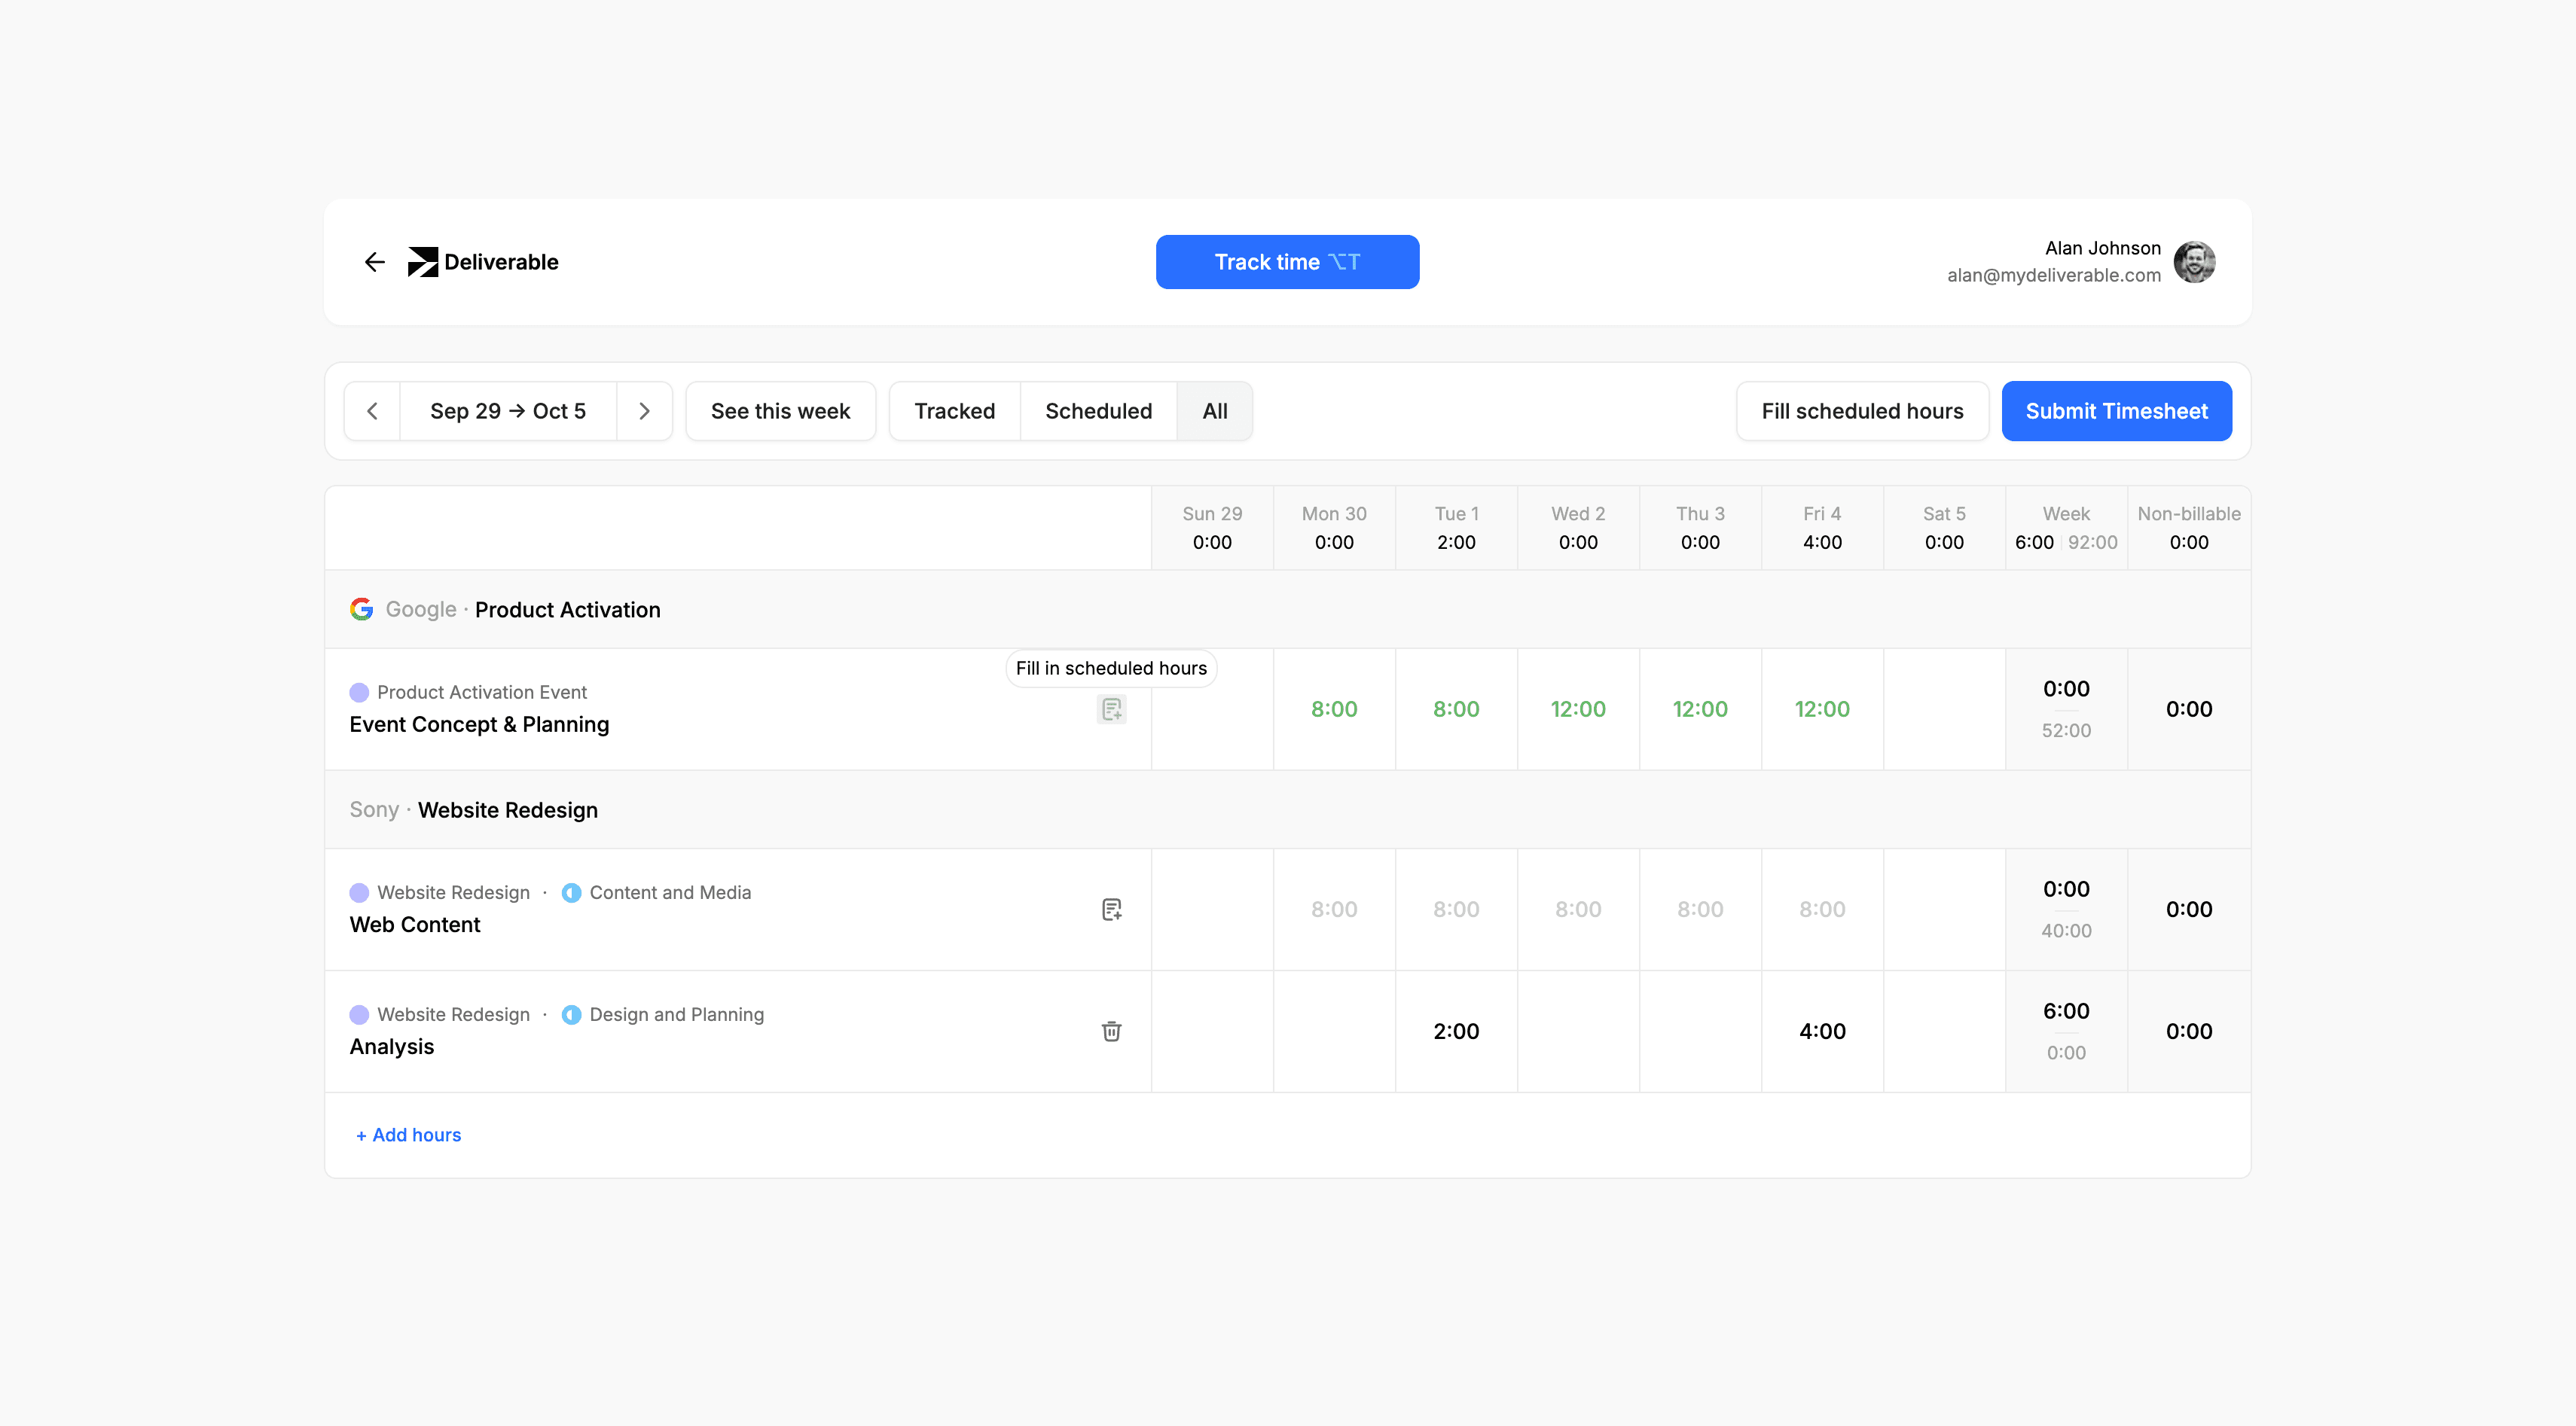Click Thu 3 8:00 cell for Web Content
Screen dimensions: 2576x1426
(1700, 910)
